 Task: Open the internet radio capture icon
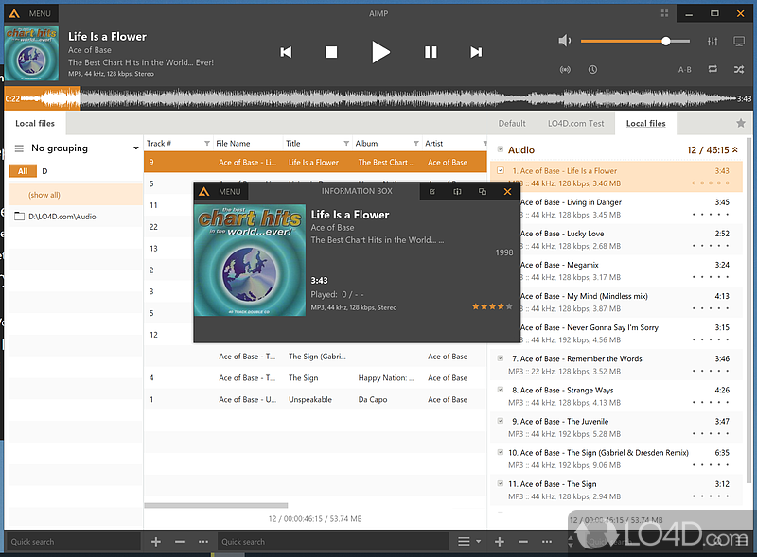point(565,69)
